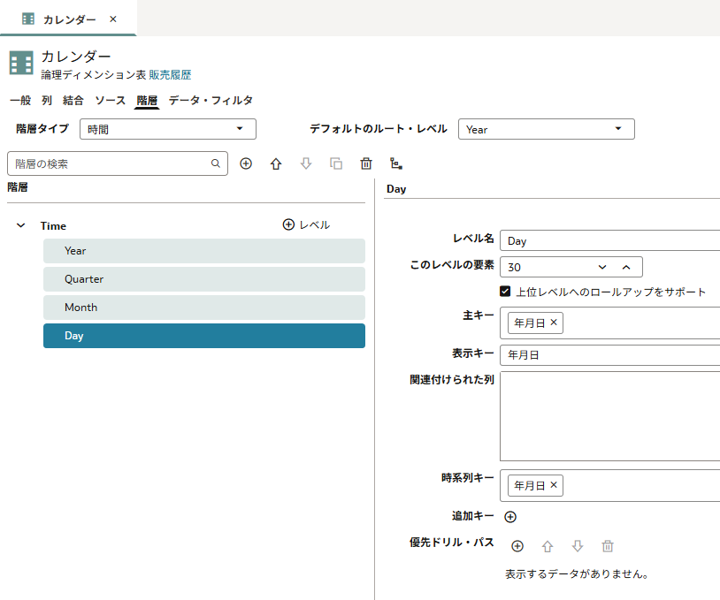Remove 年月日 from 主キー field

click(554, 323)
